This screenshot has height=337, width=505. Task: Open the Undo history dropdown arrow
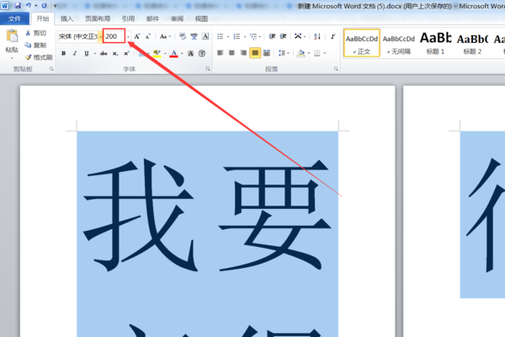click(x=35, y=6)
